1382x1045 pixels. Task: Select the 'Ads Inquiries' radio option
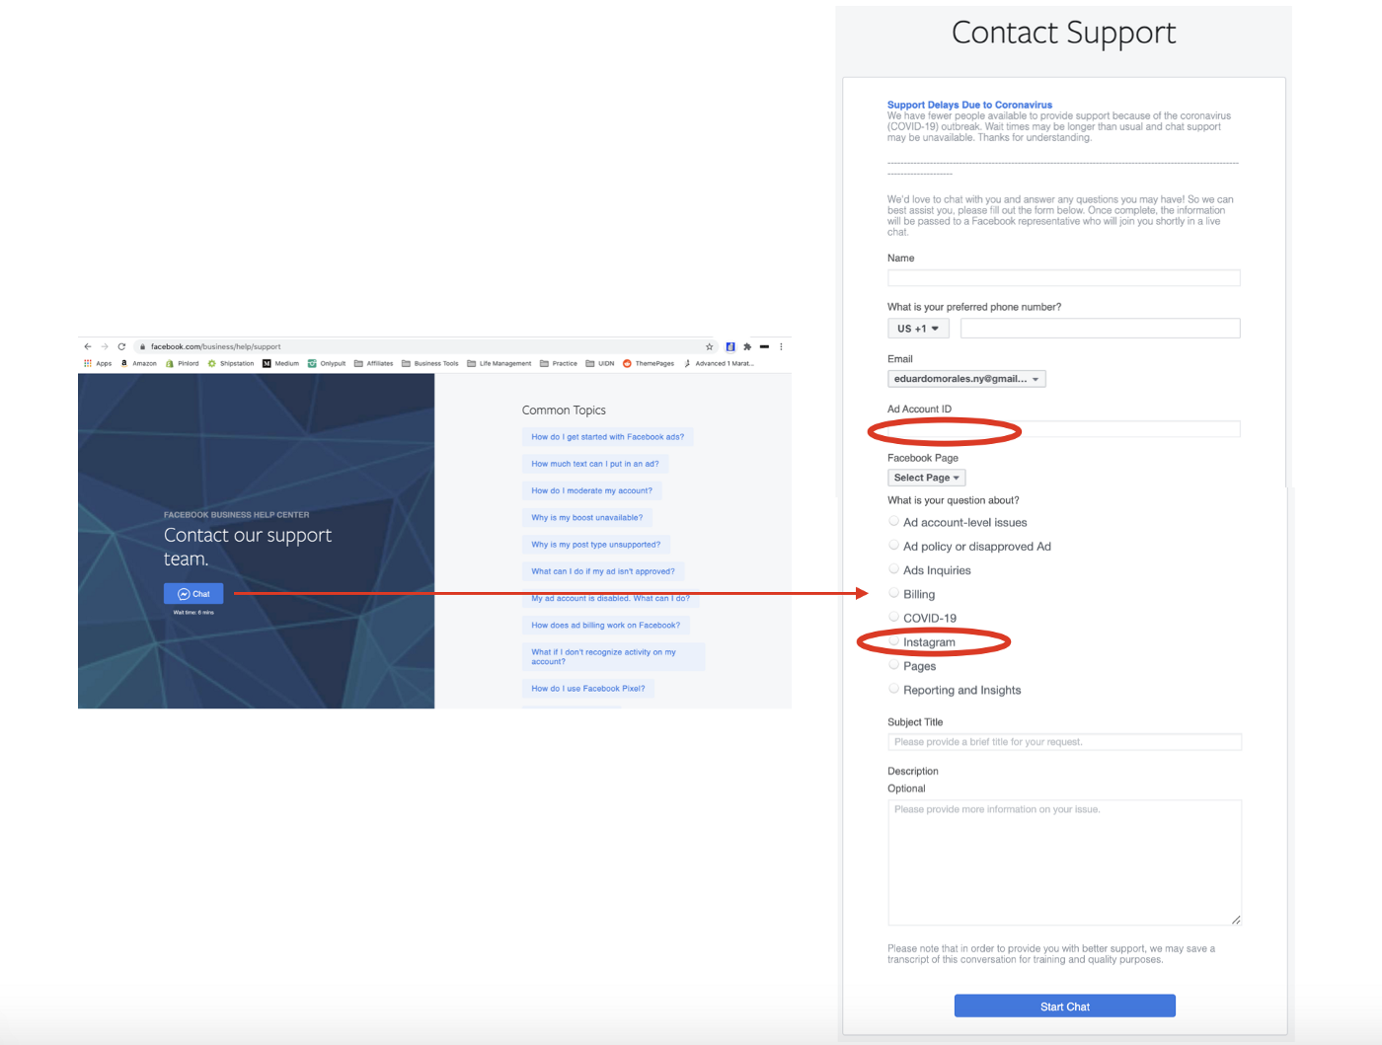click(893, 568)
